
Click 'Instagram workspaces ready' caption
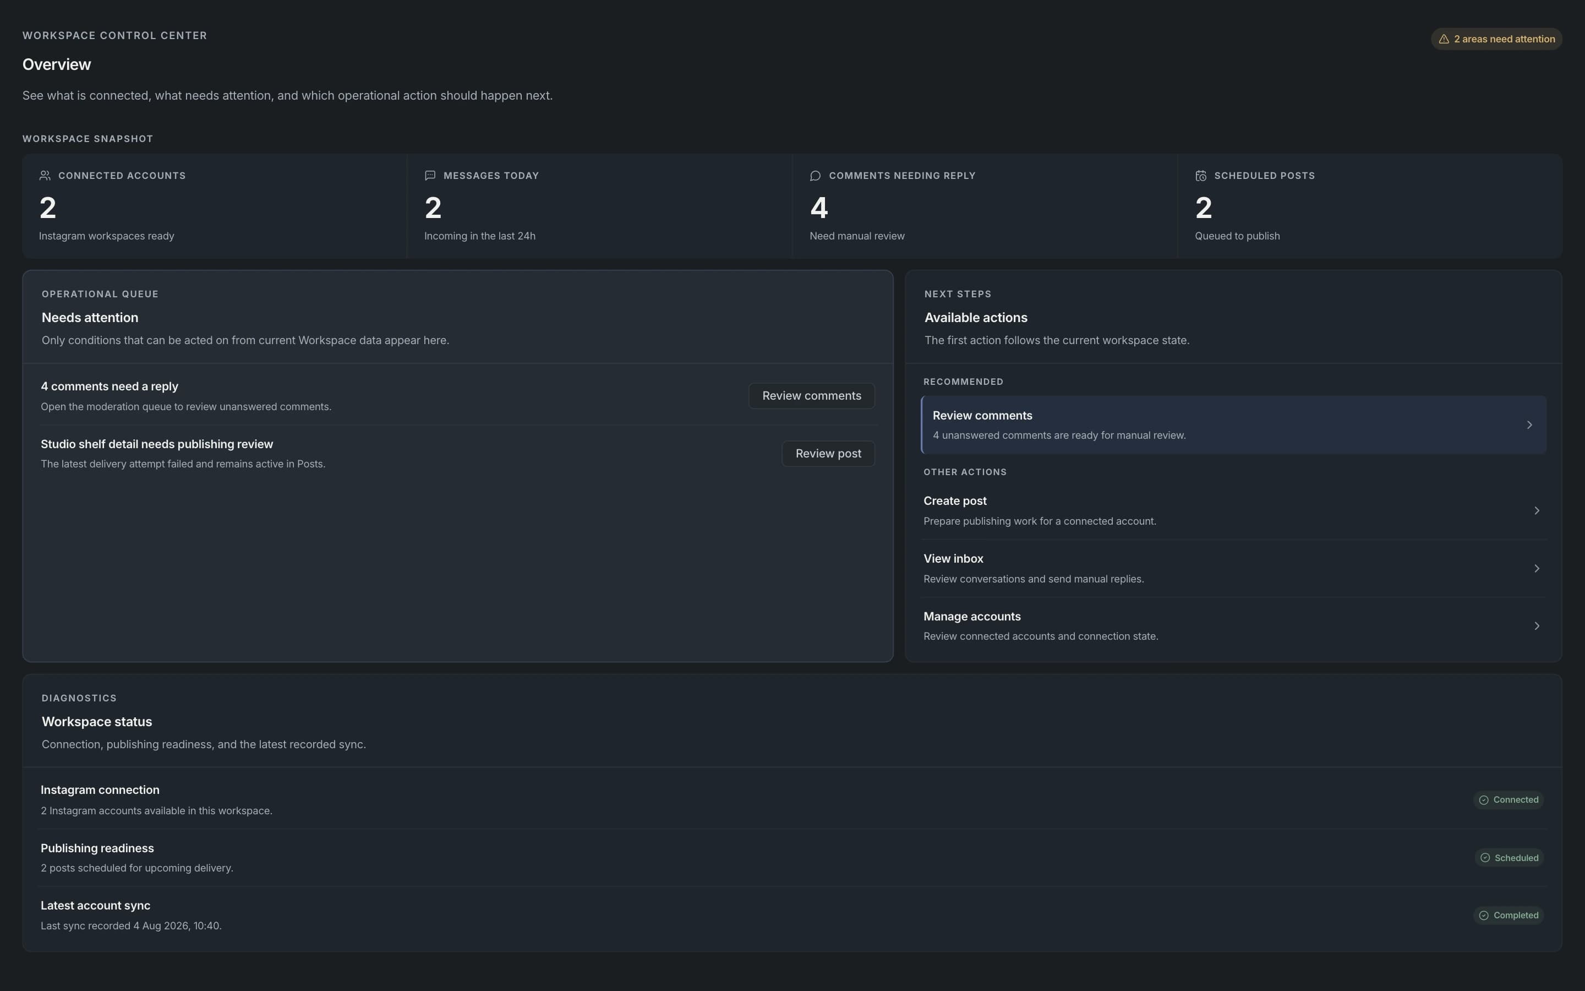(106, 236)
